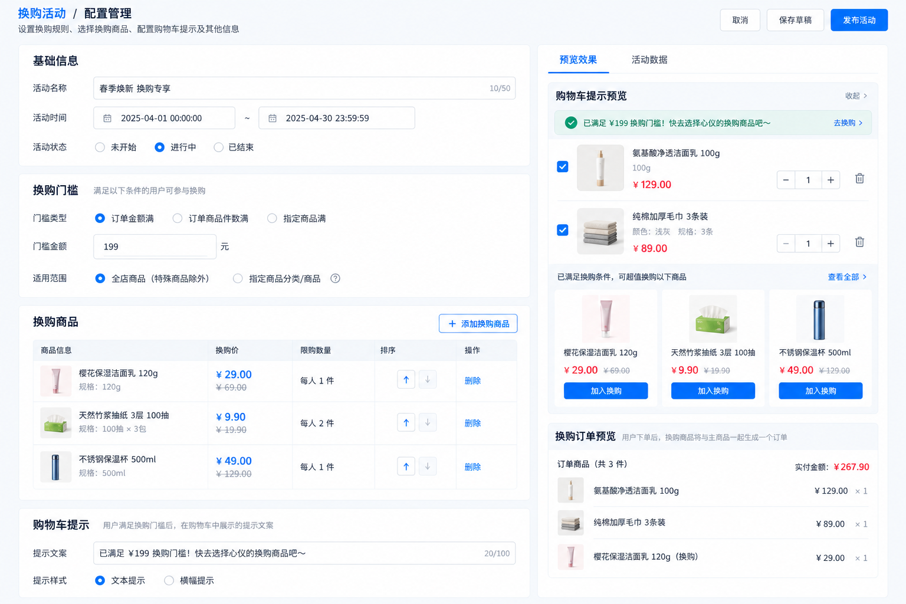Move 樱花保湿洁面乳 row down with arrow

(428, 380)
